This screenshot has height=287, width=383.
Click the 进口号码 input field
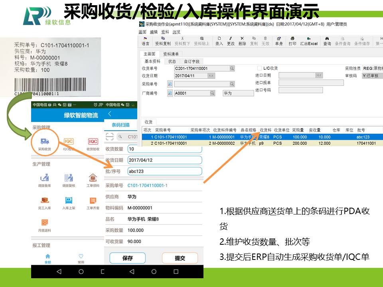pos(301,90)
